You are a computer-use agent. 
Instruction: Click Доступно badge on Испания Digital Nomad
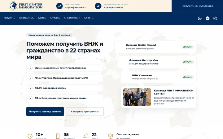coord(188,47)
